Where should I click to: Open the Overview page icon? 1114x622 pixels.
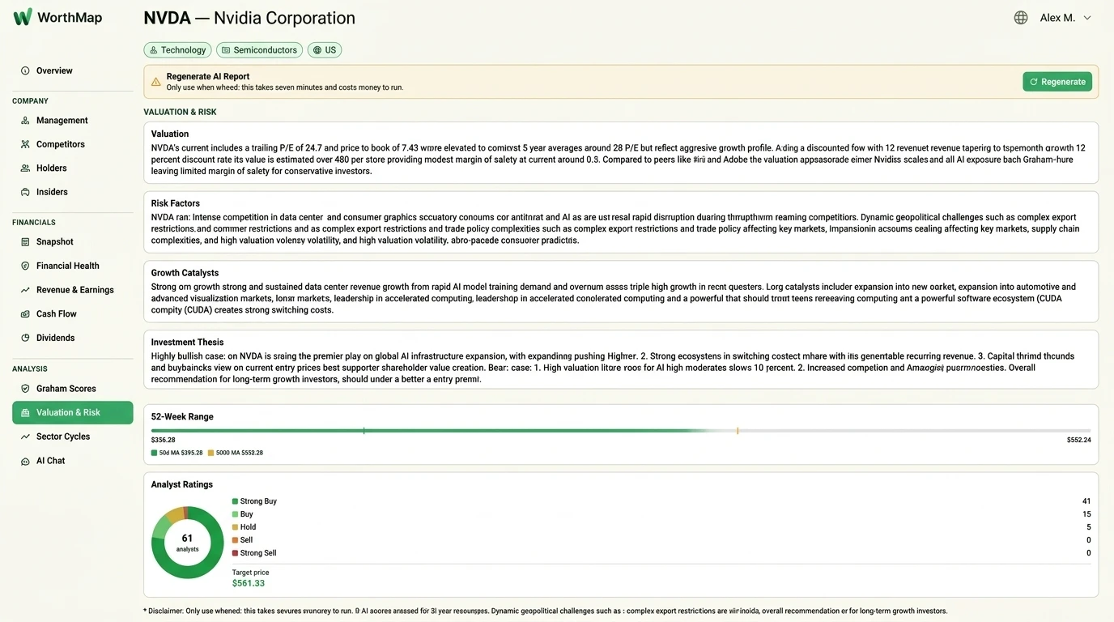pos(25,71)
